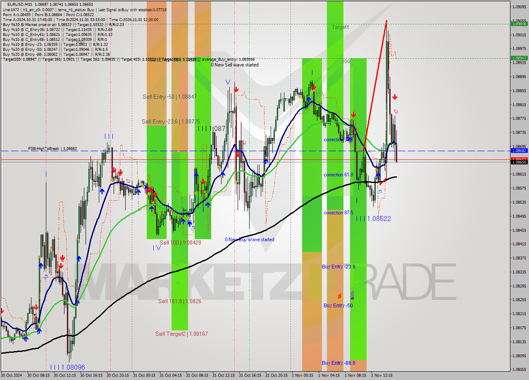
Task: Click the 'Buy %10 @ Entry -23: 1.08359' line
Action: (x=30, y=45)
